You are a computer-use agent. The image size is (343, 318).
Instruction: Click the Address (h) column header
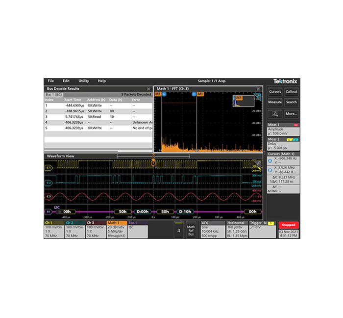point(98,100)
